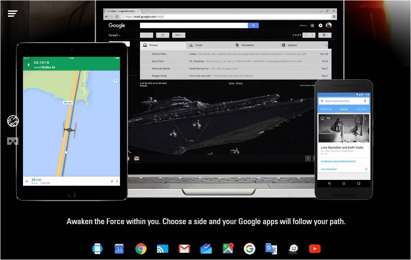Image resolution: width=411 pixels, height=260 pixels.
Task: Open the hamburger menu at top left
Action: [13, 13]
